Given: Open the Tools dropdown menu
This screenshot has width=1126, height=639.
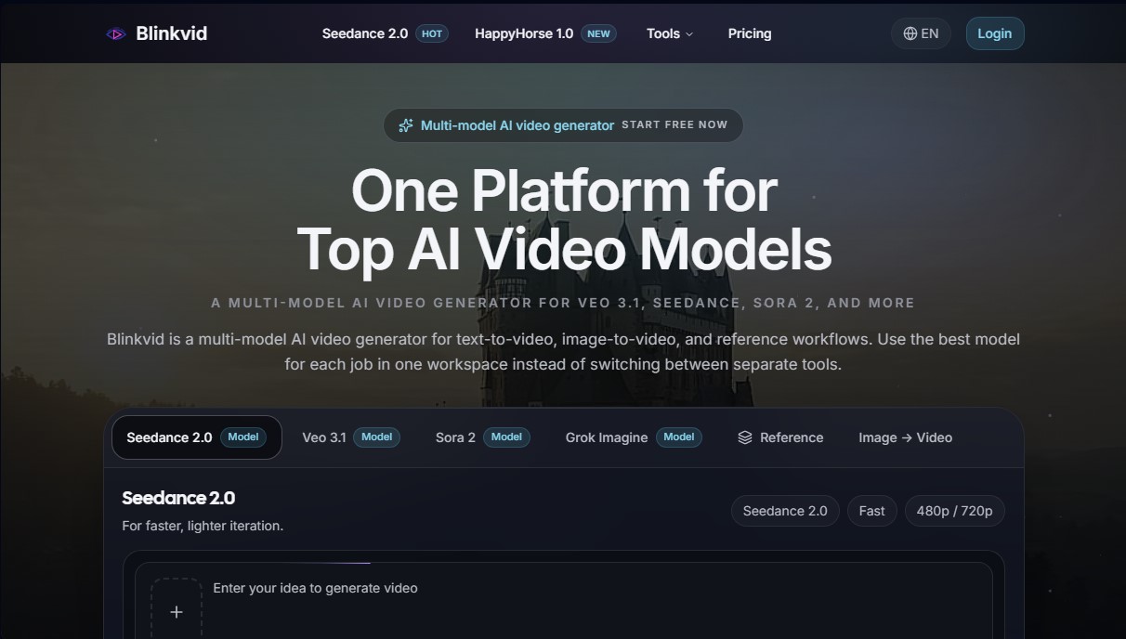Looking at the screenshot, I should coord(670,33).
